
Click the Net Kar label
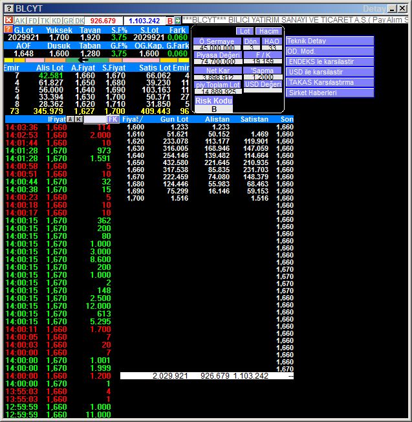tap(218, 71)
